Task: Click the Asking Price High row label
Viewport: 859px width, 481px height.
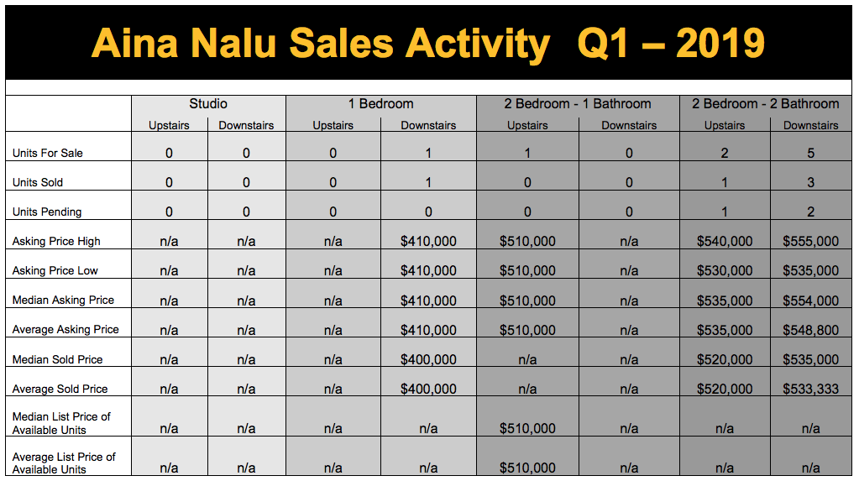Action: (56, 242)
